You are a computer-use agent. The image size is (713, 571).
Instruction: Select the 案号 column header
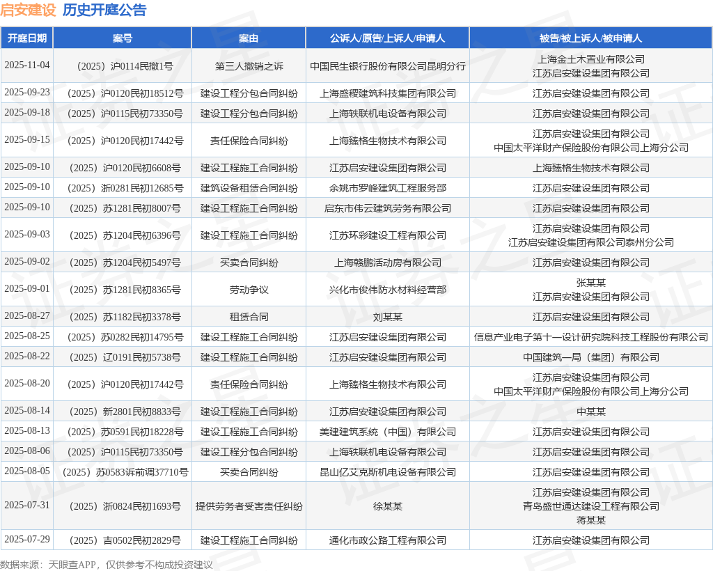pyautogui.click(x=123, y=38)
